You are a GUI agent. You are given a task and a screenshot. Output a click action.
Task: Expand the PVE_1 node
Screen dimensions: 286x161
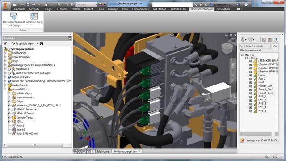tap(251, 97)
